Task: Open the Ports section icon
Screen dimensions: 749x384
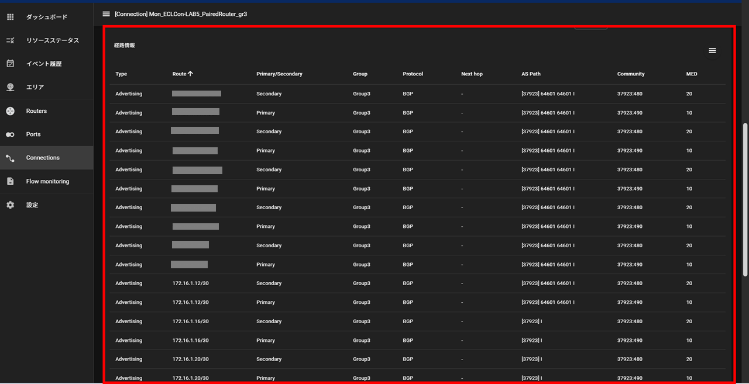Action: tap(9, 134)
